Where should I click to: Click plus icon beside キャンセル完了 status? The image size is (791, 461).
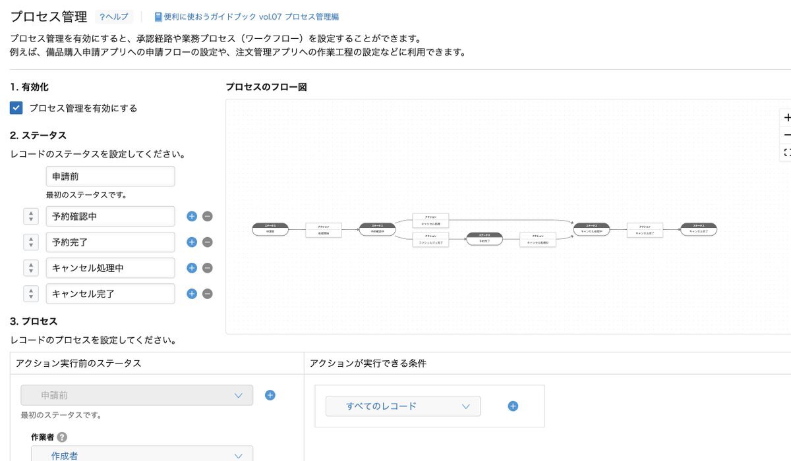tap(192, 294)
